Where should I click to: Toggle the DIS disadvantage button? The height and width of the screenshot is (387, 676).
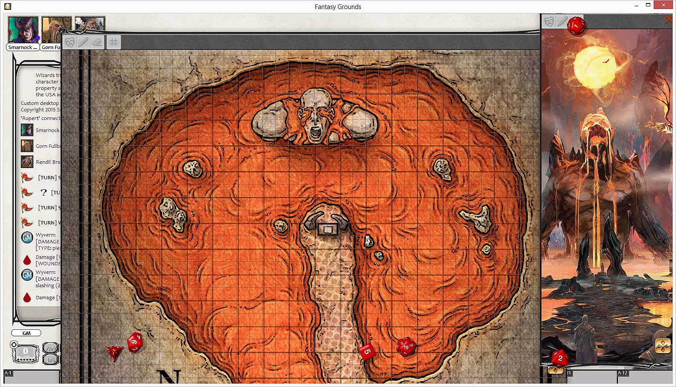(x=51, y=359)
